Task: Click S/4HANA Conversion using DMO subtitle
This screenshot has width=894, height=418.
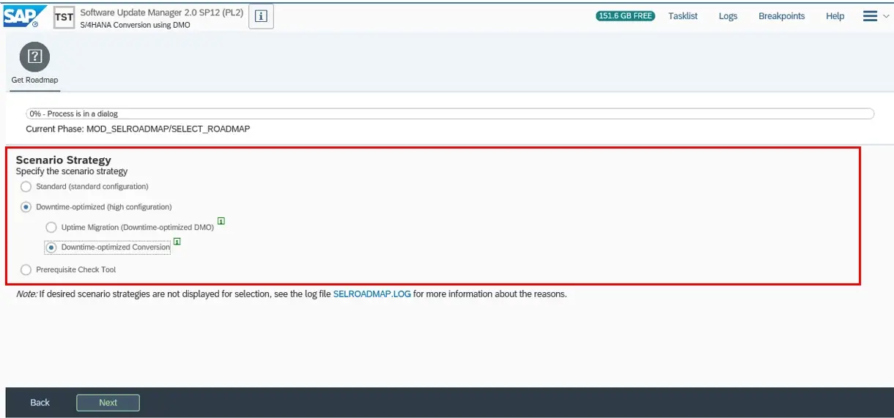Action: (x=135, y=25)
